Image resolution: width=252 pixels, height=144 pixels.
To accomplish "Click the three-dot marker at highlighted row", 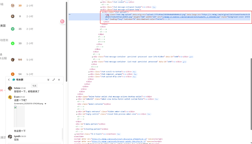I will pyautogui.click(x=70, y=15).
